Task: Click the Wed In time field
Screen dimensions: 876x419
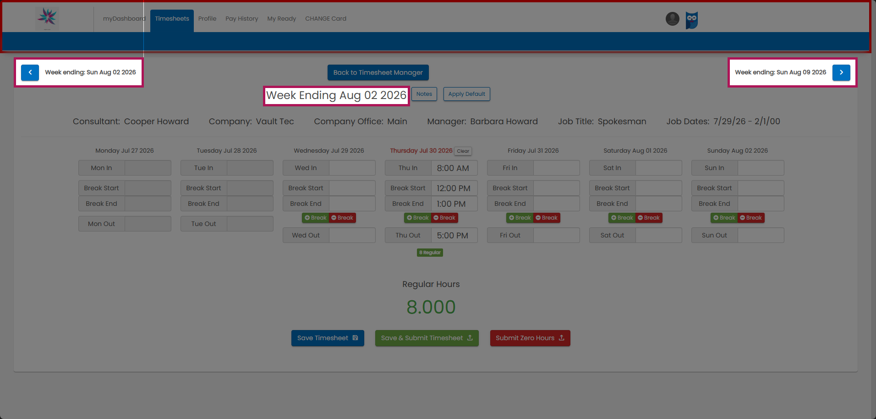Action: click(x=352, y=168)
